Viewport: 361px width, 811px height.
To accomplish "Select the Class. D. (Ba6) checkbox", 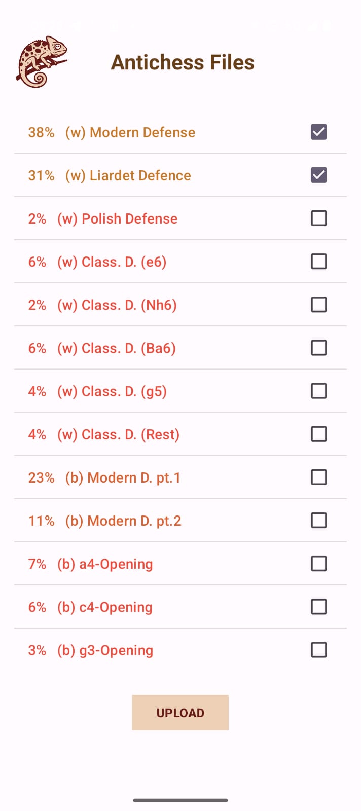I will [318, 348].
